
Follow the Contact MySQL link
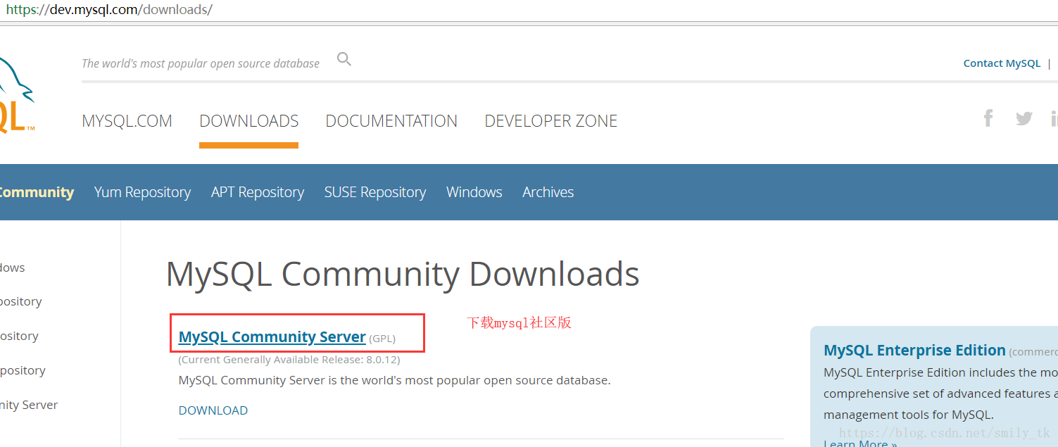[1002, 63]
